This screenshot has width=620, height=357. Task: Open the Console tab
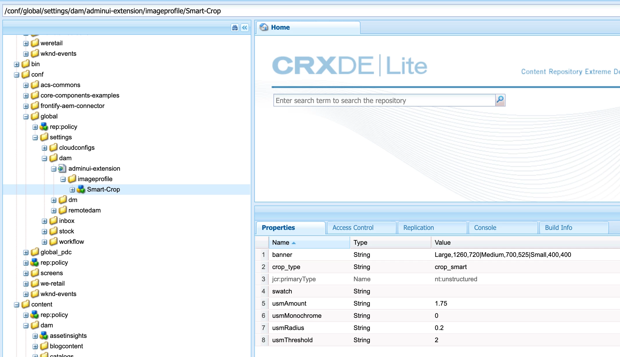click(x=485, y=228)
